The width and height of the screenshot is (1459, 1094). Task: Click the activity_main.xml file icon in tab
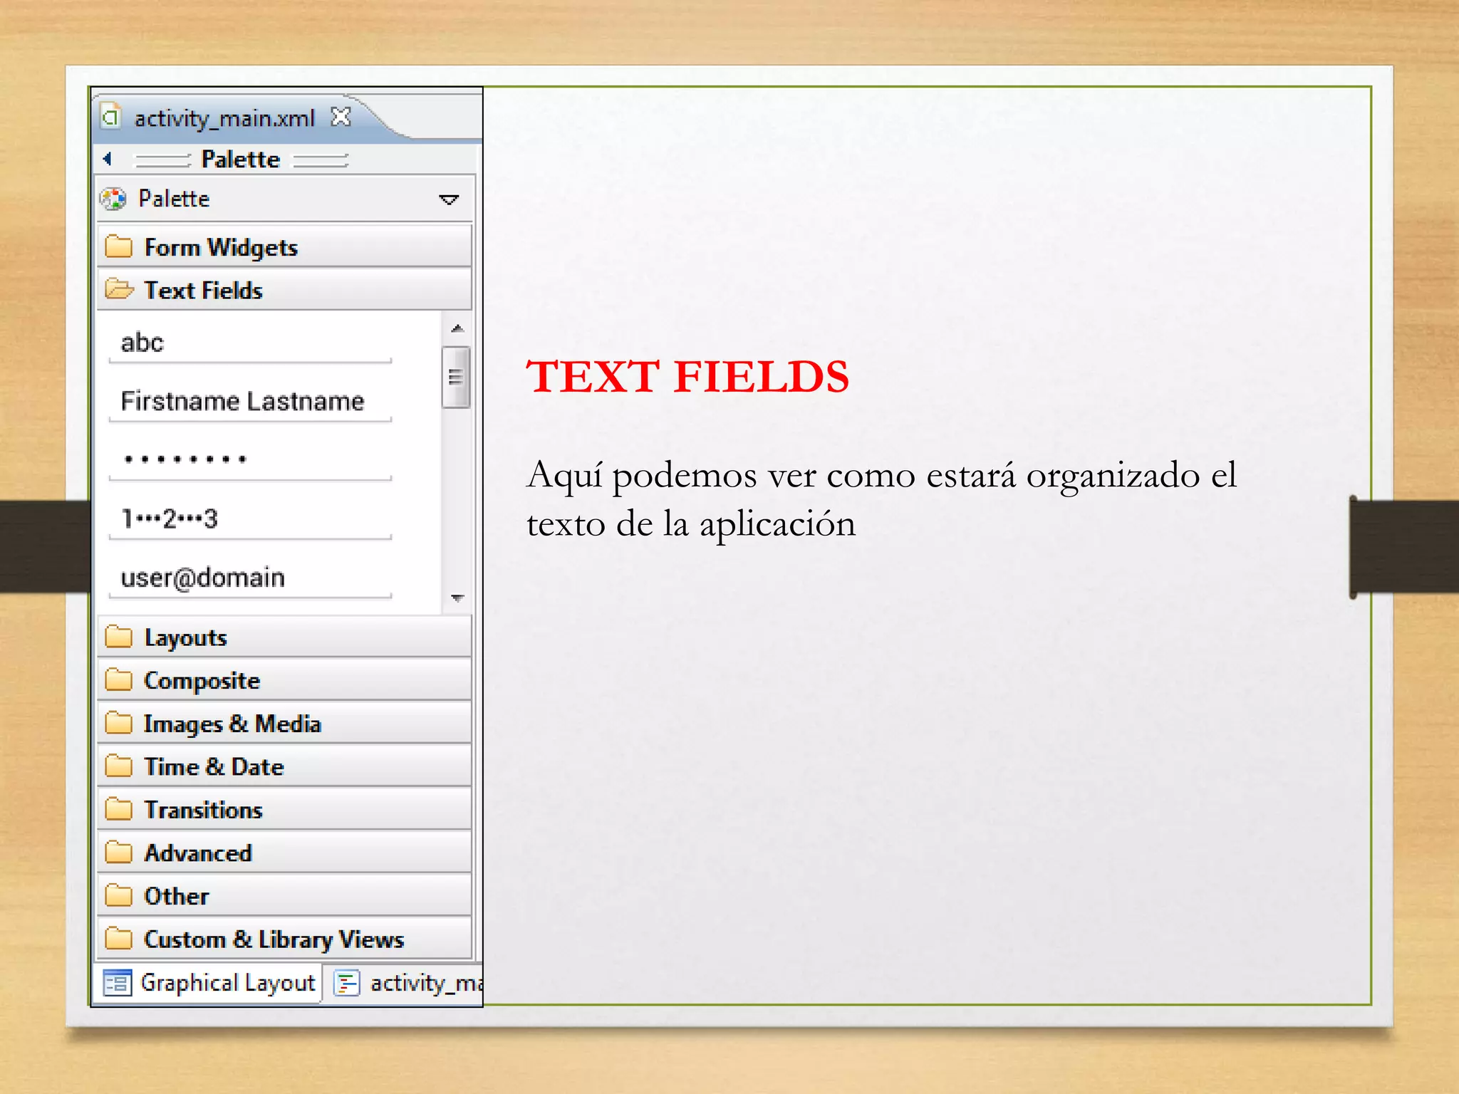[110, 117]
